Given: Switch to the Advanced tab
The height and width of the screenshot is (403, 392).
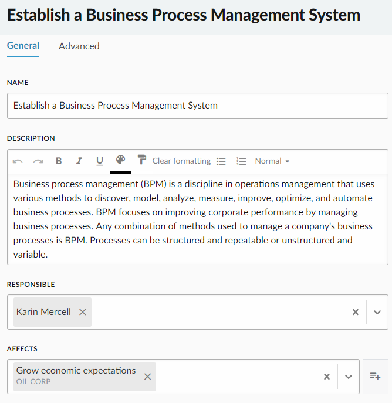Looking at the screenshot, I should (79, 46).
